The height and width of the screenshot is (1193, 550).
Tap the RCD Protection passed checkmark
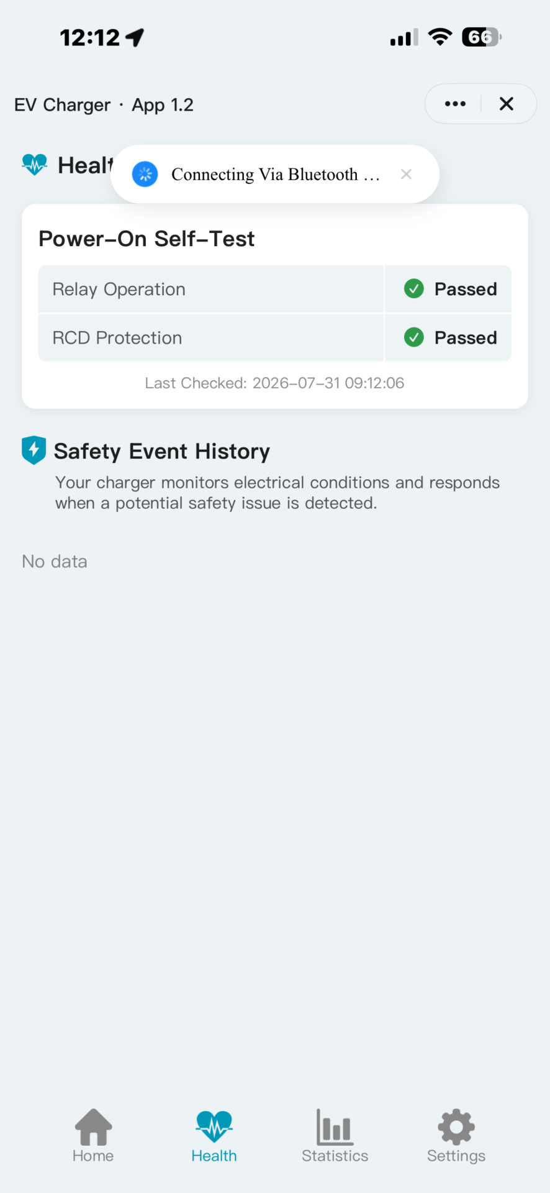[414, 337]
